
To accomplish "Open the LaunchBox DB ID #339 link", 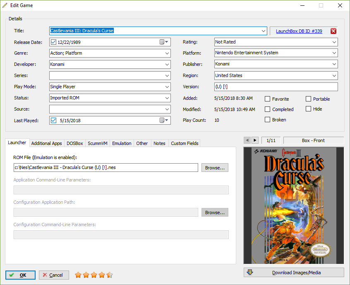I will 299,31.
